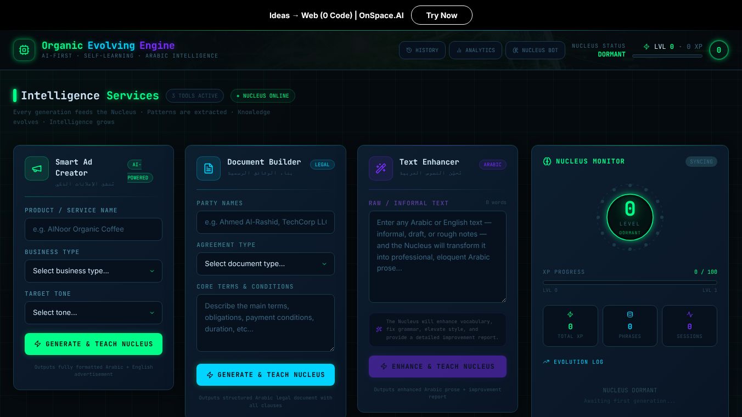Screen dimensions: 742x417
Task: Click the Agreement Type chevron arrow
Action: [324, 264]
